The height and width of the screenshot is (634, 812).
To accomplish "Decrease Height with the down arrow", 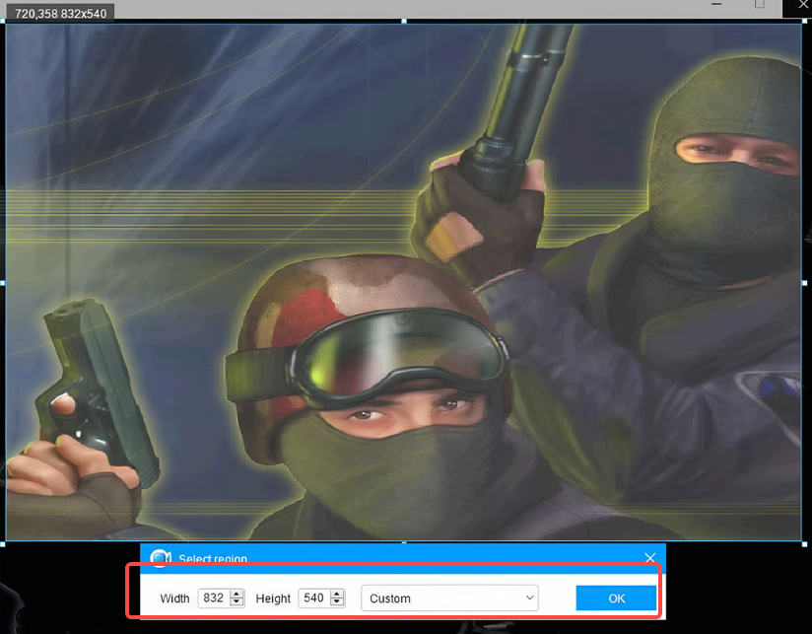I will (x=337, y=602).
